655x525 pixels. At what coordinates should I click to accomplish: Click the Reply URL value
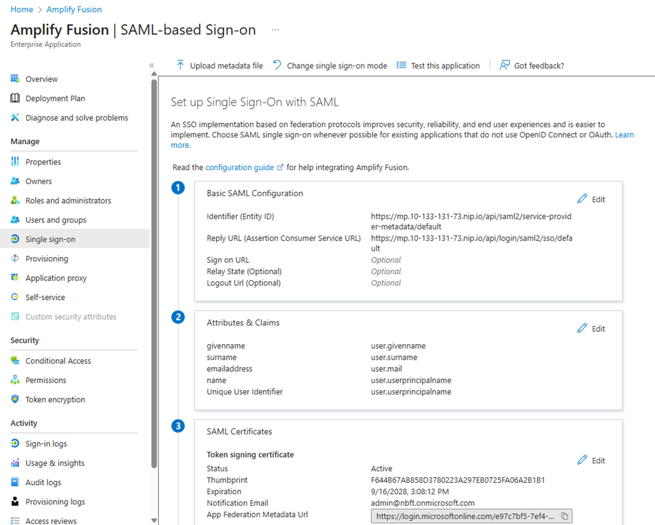pyautogui.click(x=472, y=243)
